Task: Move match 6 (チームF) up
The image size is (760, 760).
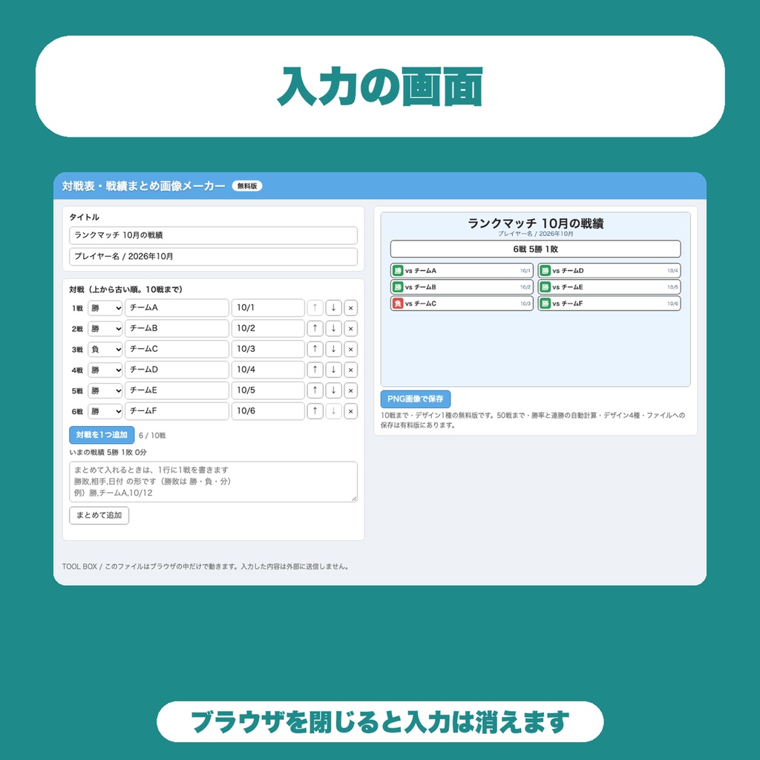Action: 315,411
